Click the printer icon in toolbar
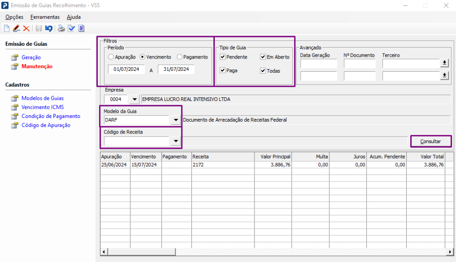This screenshot has width=456, height=262. point(61,28)
